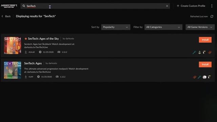Go back using the Back link
The height and width of the screenshot is (122, 217).
pos(6,16)
